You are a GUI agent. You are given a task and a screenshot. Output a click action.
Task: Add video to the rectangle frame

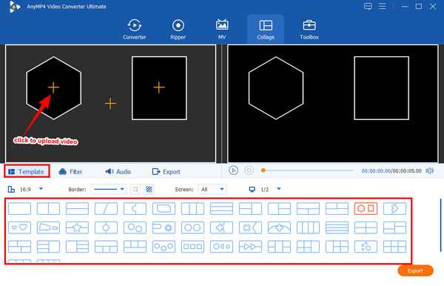[159, 87]
